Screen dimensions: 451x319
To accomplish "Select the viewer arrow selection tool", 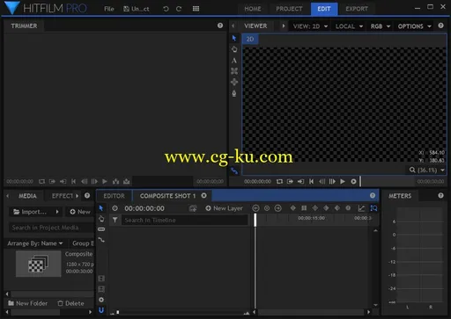I will (x=234, y=39).
